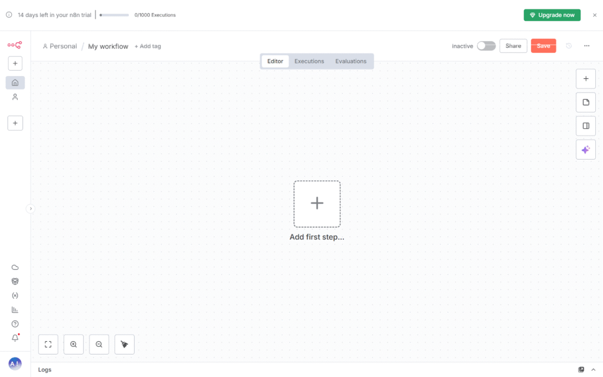
Task: Zoom in on the workflow canvas
Action: 74,345
